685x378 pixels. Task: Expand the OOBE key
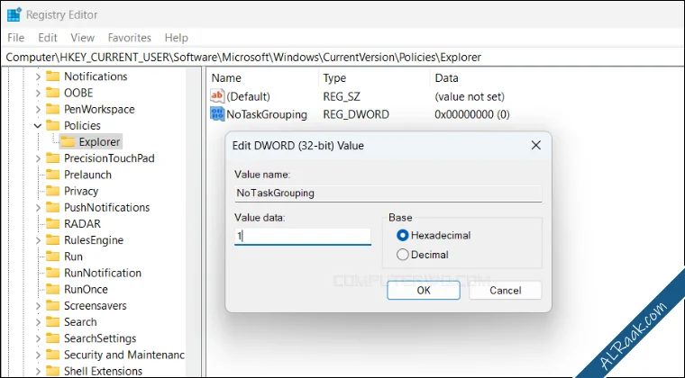pos(38,93)
